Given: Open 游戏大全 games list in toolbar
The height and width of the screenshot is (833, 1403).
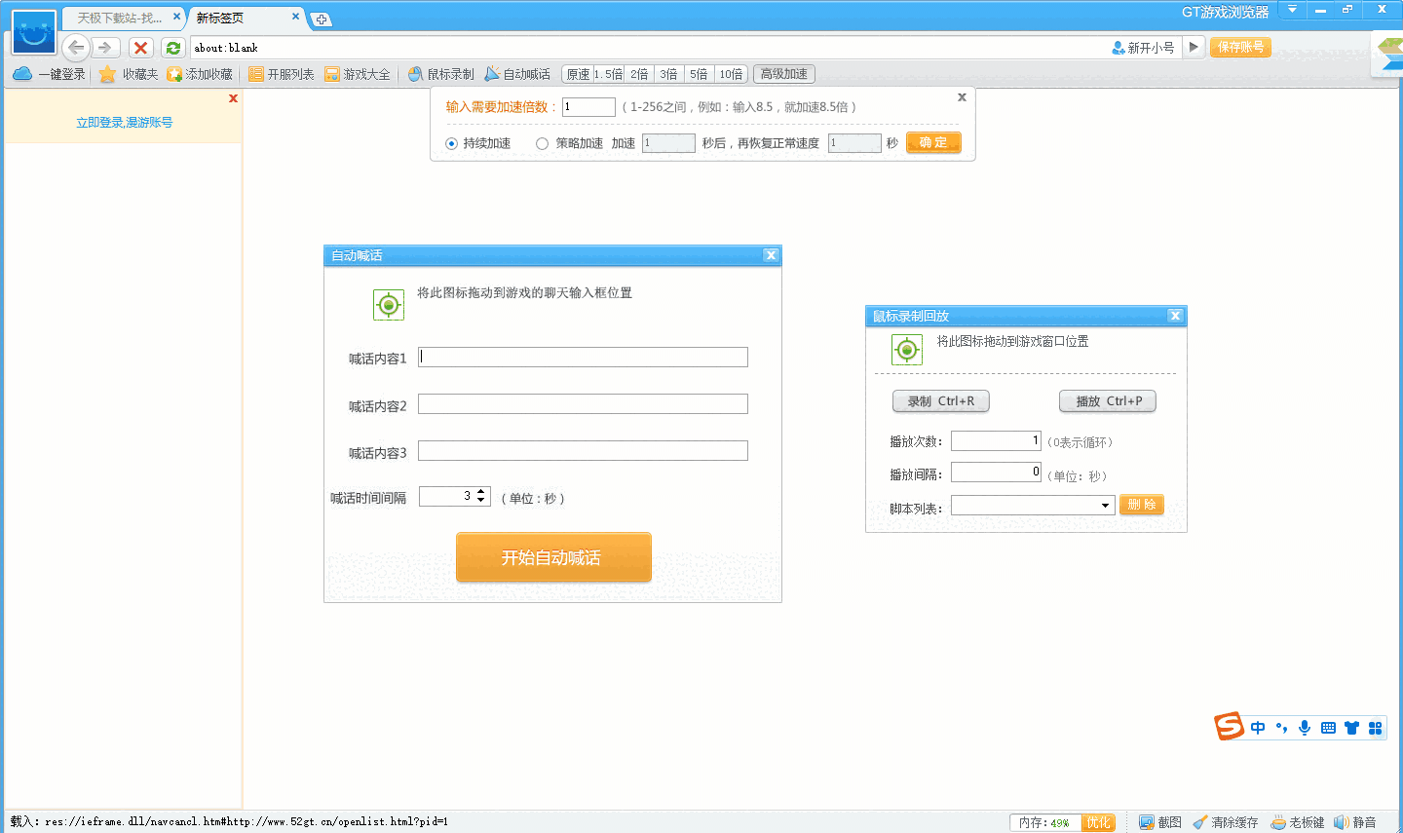Looking at the screenshot, I should 358,74.
